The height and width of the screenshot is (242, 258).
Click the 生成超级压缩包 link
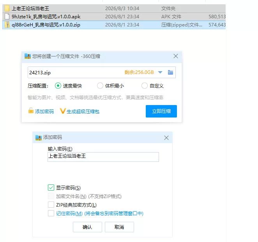tap(83, 112)
